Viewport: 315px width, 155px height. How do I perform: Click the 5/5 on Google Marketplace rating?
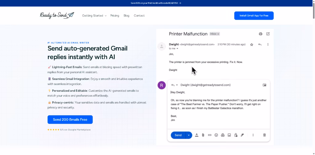69,130
